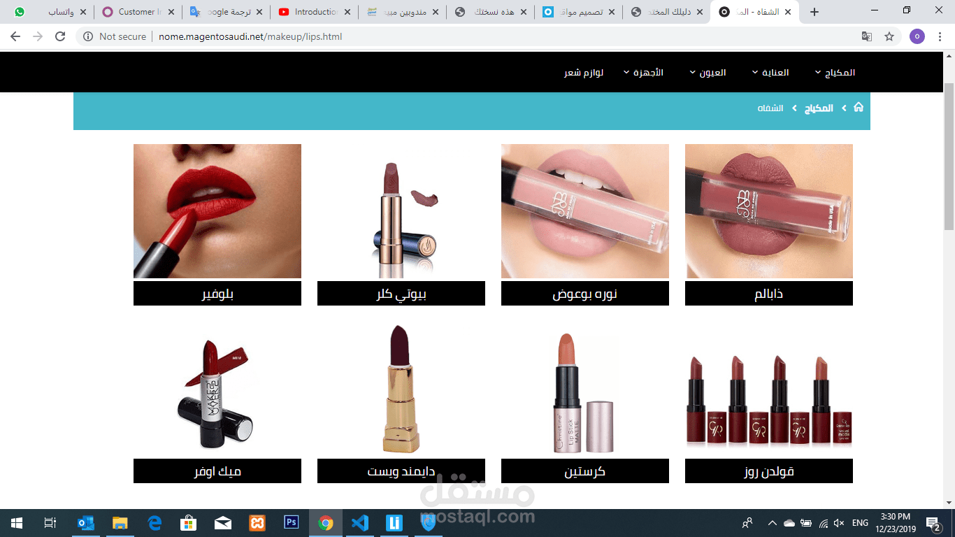Switch to the دليلك المختصر tab
The width and height of the screenshot is (955, 537).
(x=666, y=12)
